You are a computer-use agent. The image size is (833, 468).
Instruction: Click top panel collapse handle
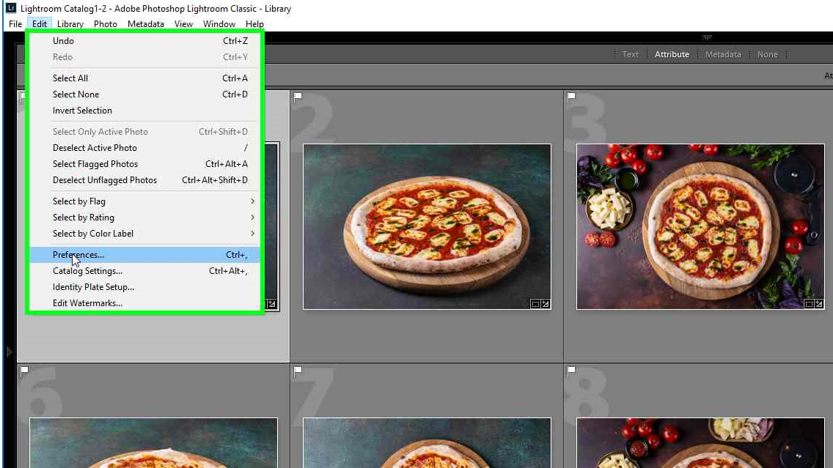707,37
